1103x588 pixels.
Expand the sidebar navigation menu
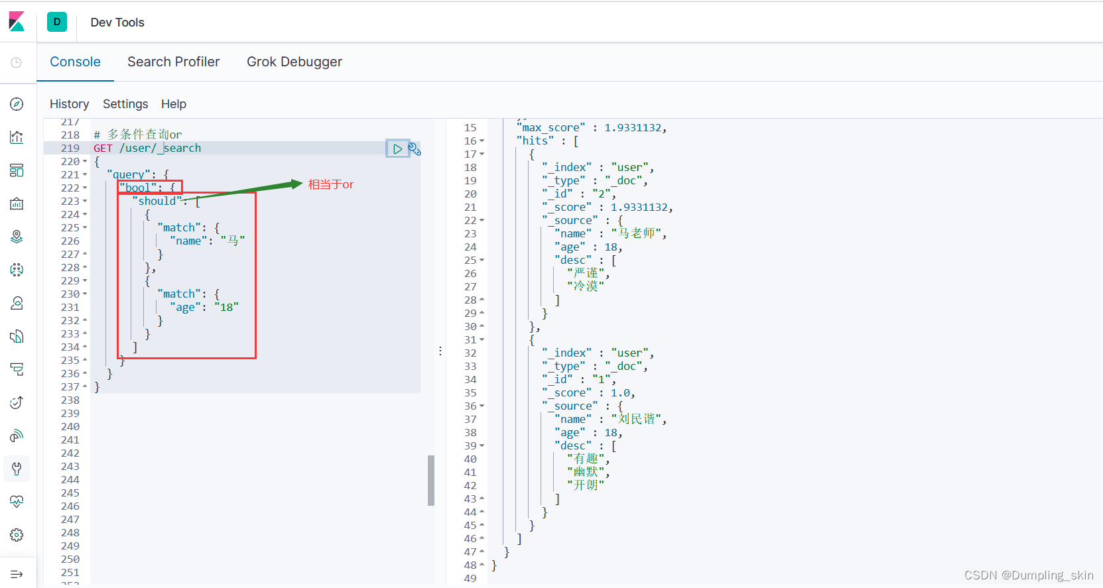17,574
